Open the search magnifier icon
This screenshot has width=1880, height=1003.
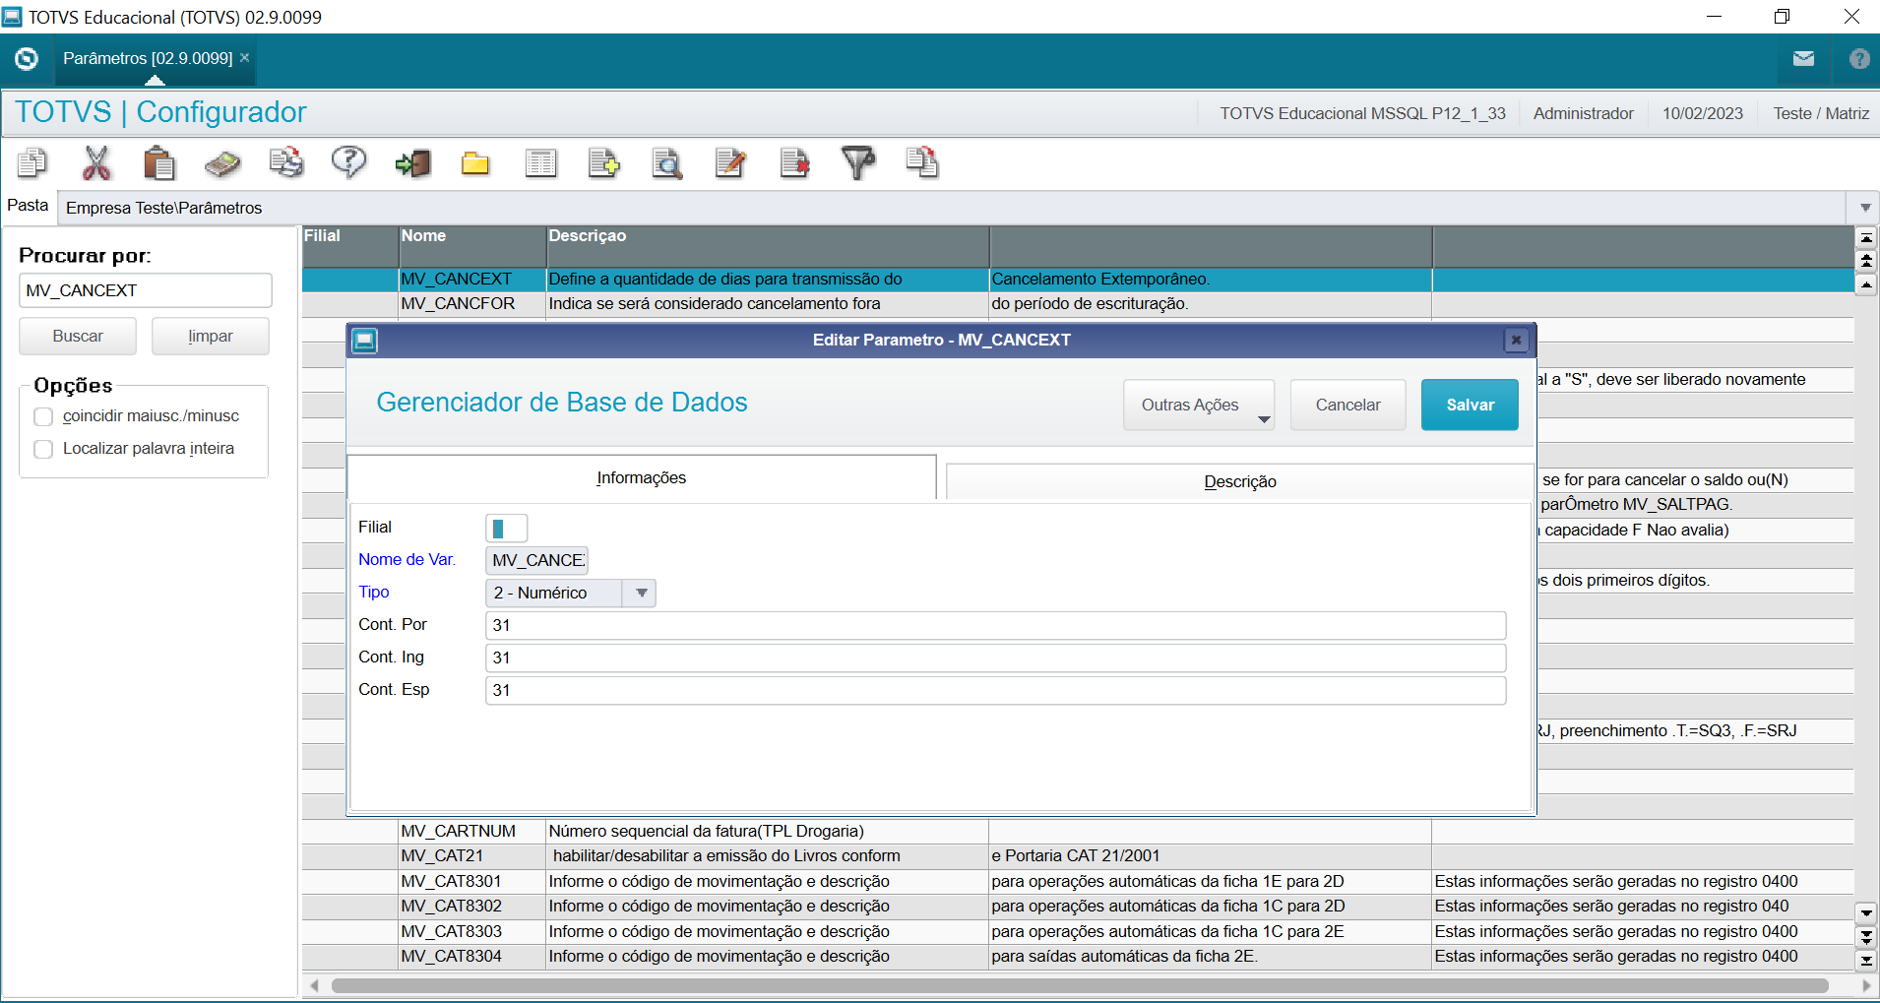(x=666, y=162)
